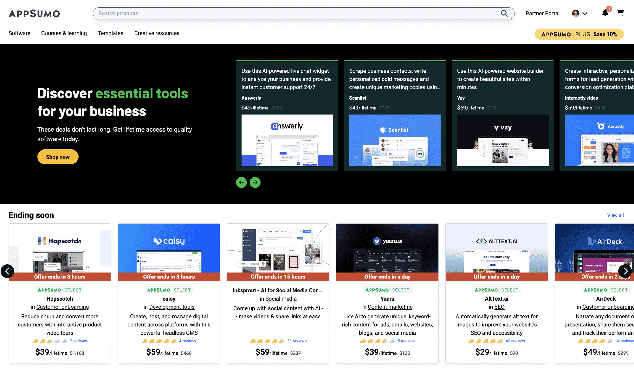634x368 pixels.
Task: Open the Vzy product thumbnail
Action: point(503,140)
